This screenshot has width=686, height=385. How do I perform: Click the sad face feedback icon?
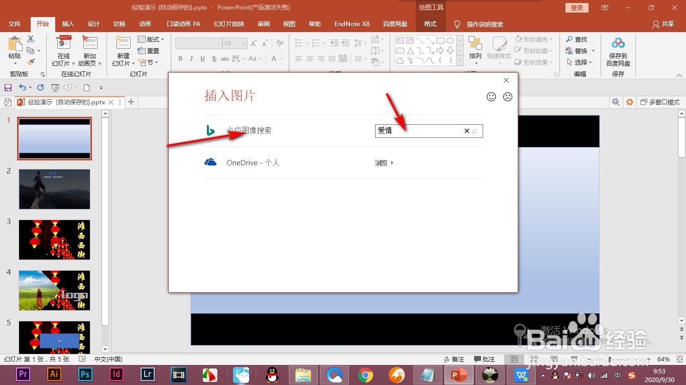click(508, 97)
